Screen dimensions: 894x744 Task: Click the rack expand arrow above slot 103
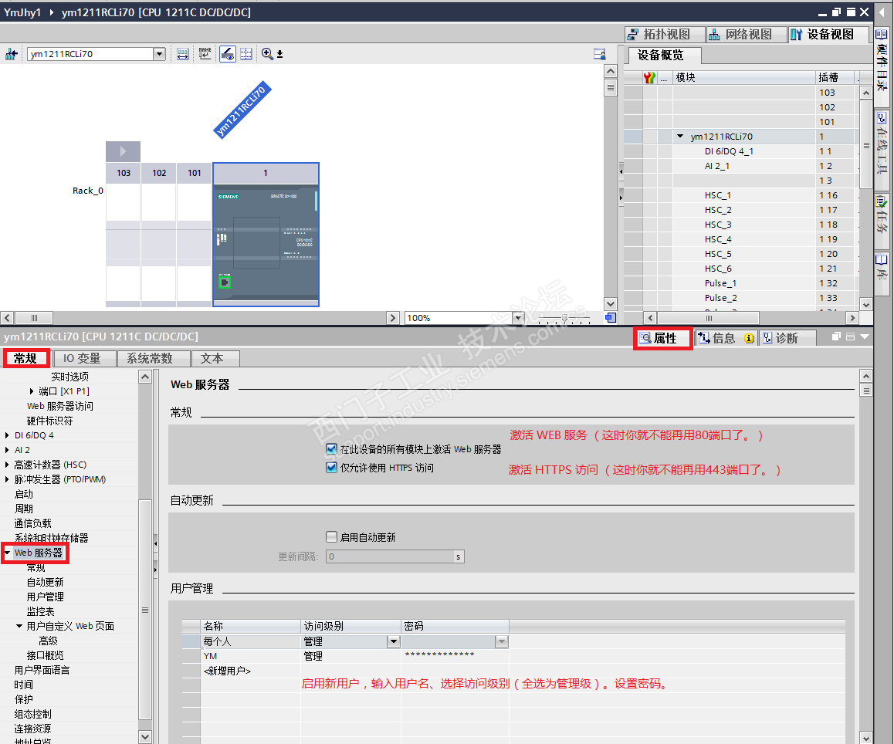123,151
